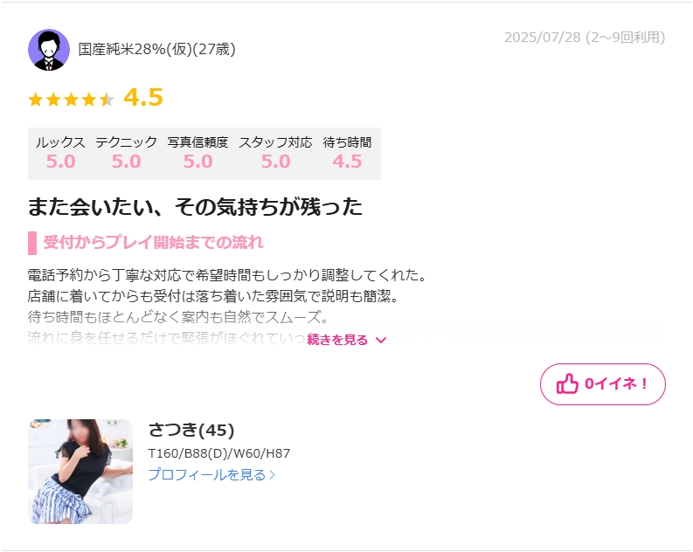Click the down chevron next to 続きを見る
This screenshot has width=693, height=552.
[x=380, y=340]
